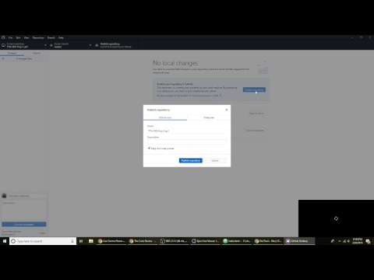
Task: Switch to the History tab
Action: pos(36,53)
